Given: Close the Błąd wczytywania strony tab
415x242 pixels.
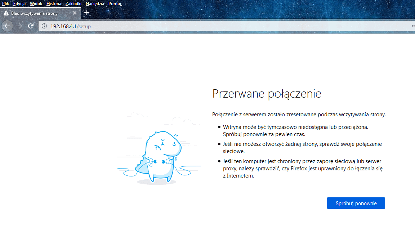Looking at the screenshot, I should (75, 13).
